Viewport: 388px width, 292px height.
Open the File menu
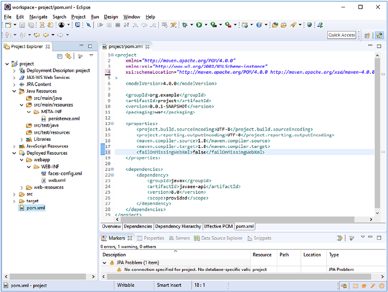point(7,17)
